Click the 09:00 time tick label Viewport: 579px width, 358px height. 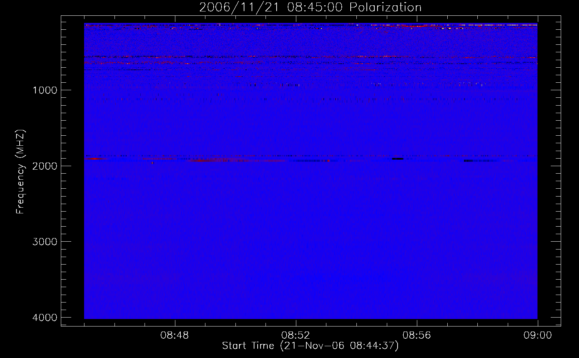pyautogui.click(x=537, y=335)
